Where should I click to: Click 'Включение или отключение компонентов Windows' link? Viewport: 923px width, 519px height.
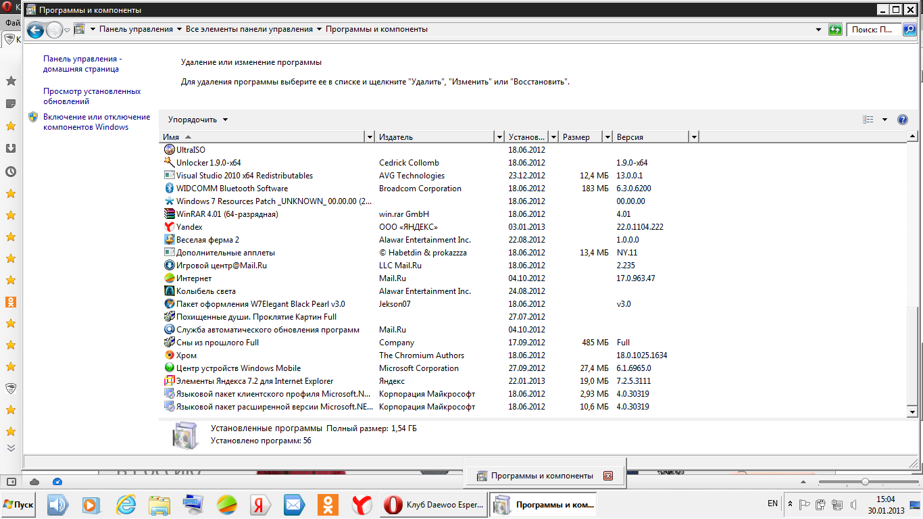(x=97, y=122)
